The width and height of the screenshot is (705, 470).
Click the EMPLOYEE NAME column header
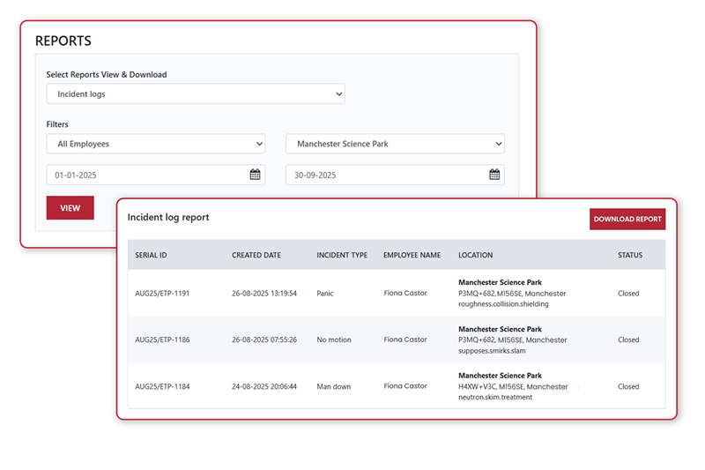[412, 255]
